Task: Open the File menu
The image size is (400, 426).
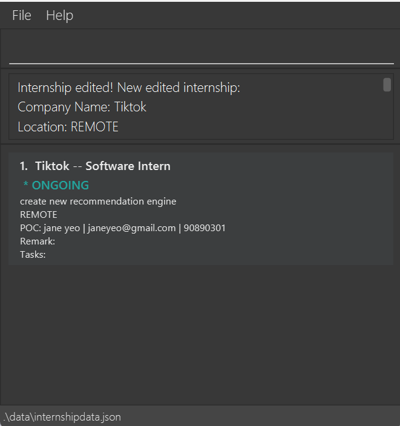Action: click(22, 16)
